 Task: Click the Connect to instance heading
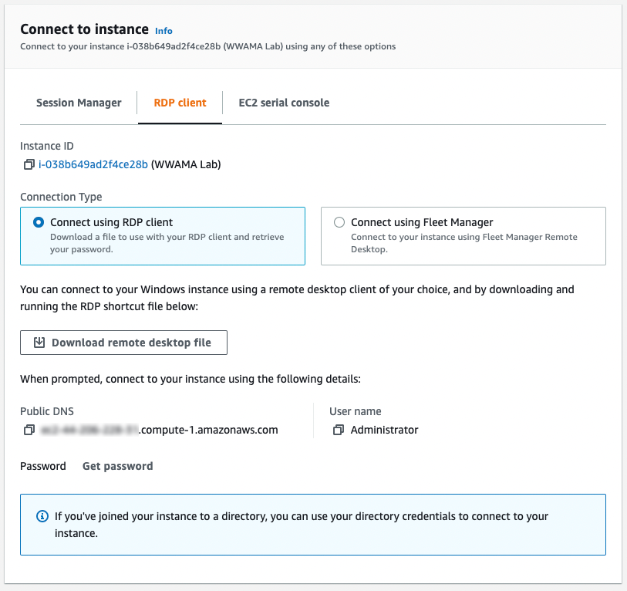(84, 29)
